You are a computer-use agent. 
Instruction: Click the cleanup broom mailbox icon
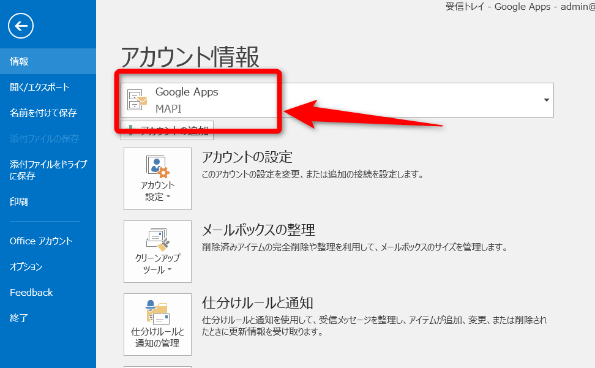click(x=157, y=240)
